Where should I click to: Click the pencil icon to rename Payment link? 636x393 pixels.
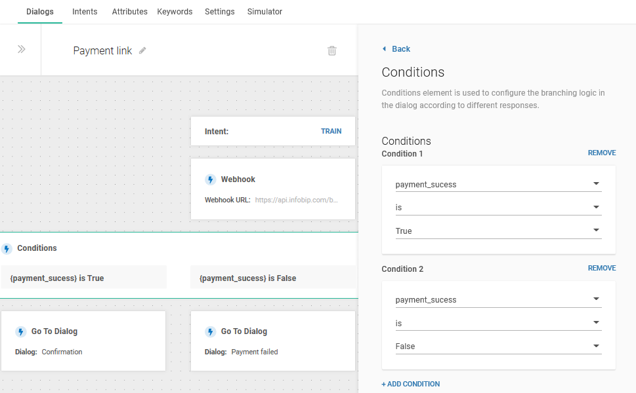(142, 50)
